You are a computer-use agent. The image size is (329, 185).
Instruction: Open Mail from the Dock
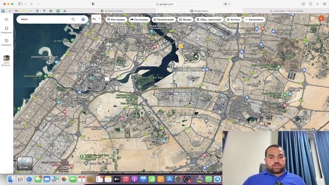47,179
